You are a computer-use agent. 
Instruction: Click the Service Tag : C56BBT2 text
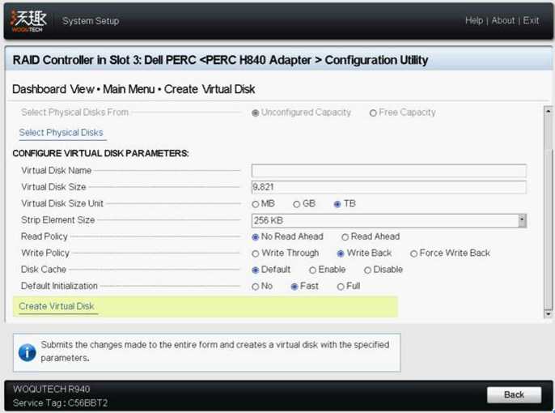pos(60,402)
